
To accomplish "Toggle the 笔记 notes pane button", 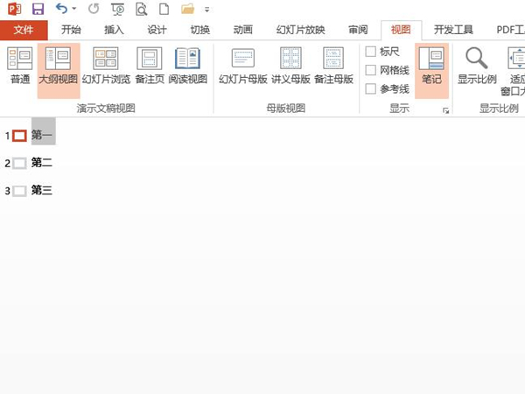I will point(431,67).
